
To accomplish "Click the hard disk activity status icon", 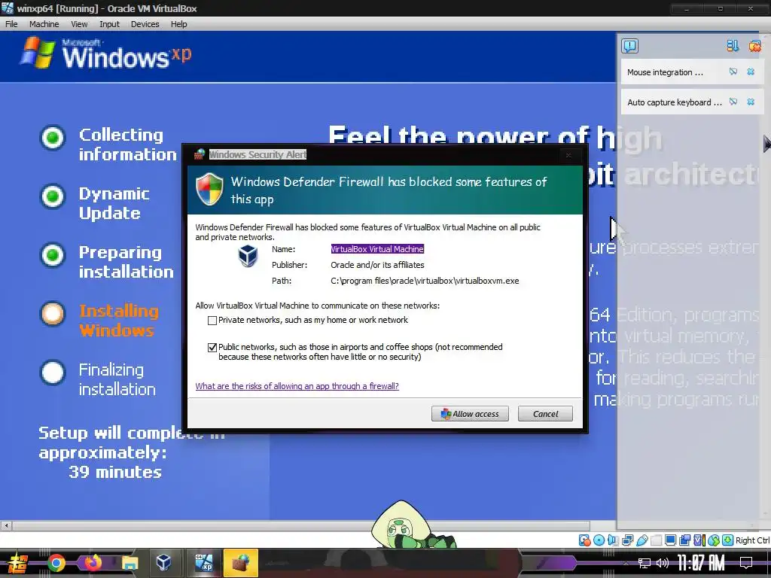I will (584, 540).
